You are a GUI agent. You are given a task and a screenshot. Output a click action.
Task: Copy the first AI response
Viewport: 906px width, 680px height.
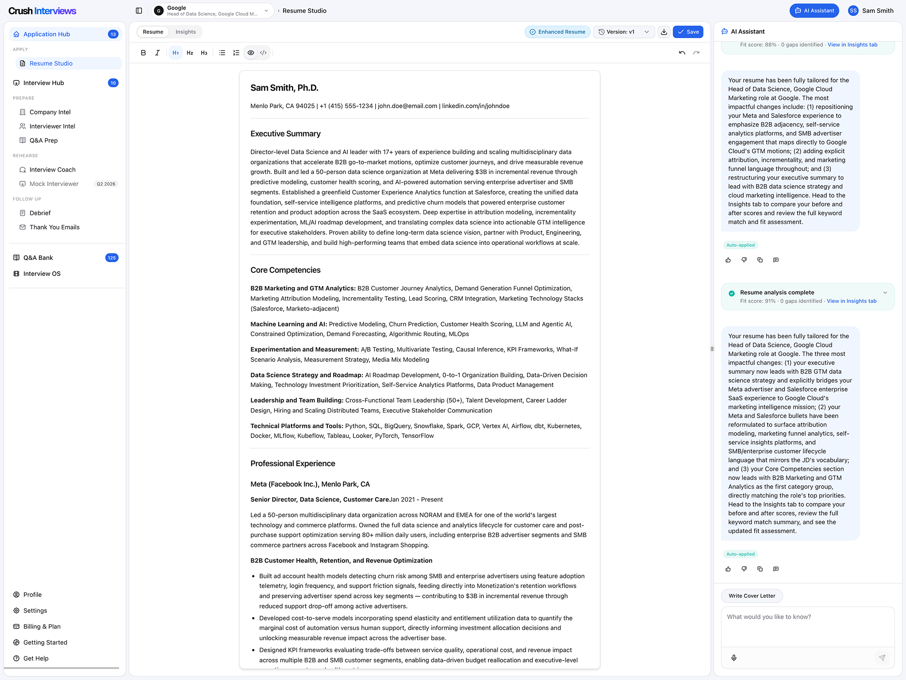point(760,260)
